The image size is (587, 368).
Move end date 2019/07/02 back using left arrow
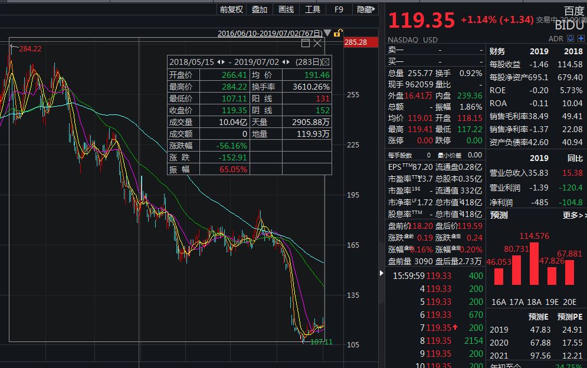click(x=284, y=62)
